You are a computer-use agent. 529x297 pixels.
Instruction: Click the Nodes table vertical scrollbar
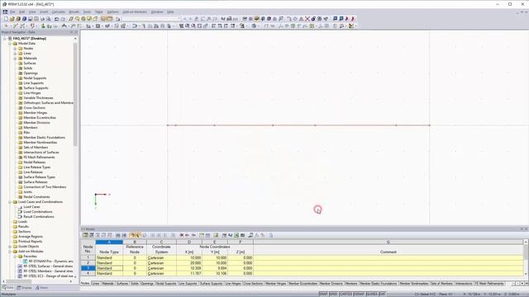click(526, 252)
